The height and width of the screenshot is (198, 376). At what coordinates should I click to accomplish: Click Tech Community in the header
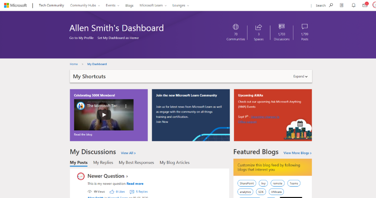tap(51, 5)
